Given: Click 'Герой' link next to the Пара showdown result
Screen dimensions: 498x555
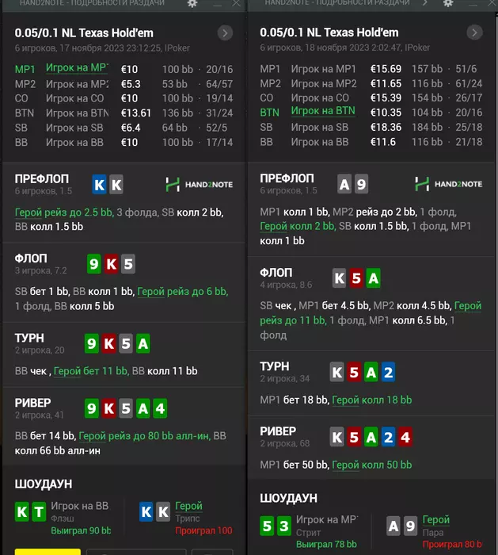Looking at the screenshot, I should pos(435,519).
